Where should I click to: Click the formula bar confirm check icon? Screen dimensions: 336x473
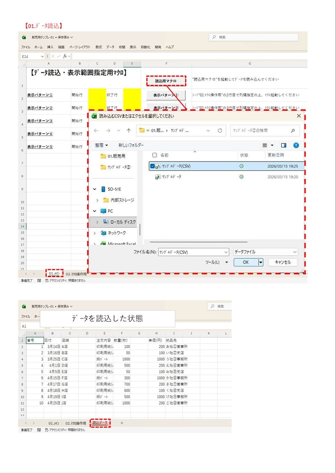click(59, 56)
